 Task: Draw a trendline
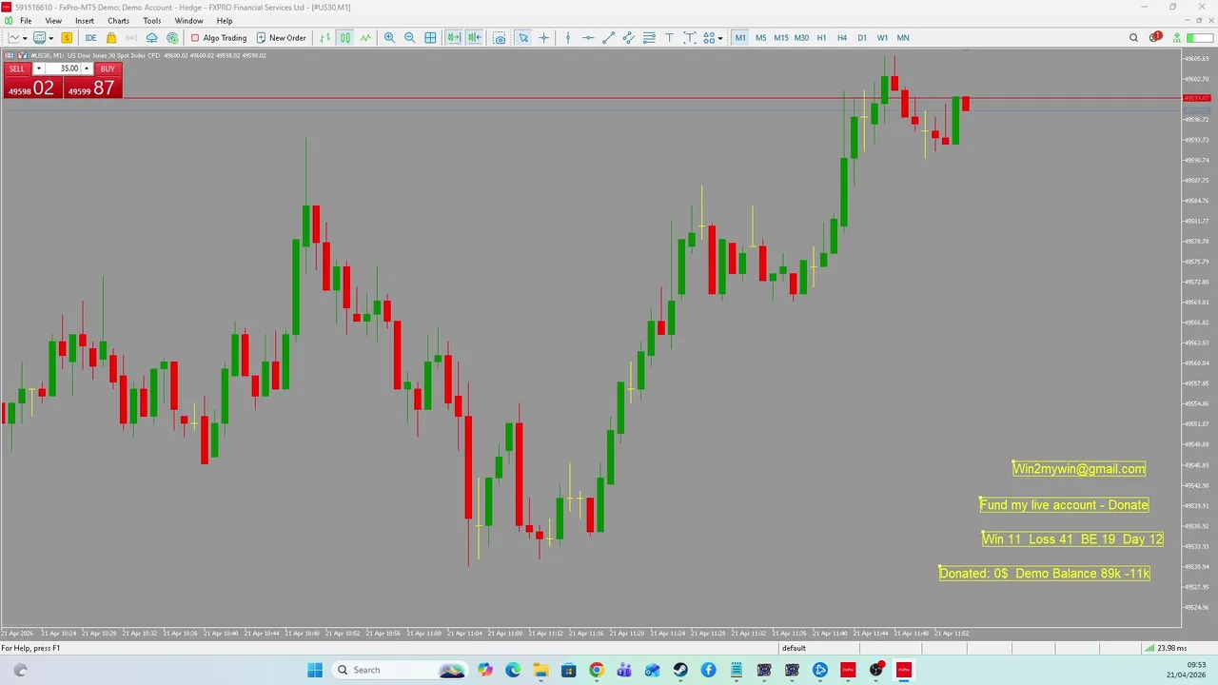pyautogui.click(x=609, y=38)
